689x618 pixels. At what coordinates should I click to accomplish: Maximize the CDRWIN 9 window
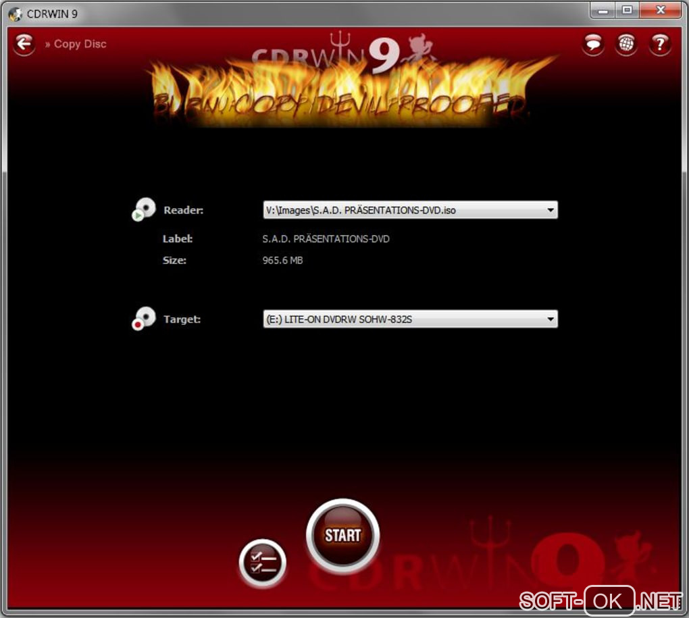click(627, 11)
